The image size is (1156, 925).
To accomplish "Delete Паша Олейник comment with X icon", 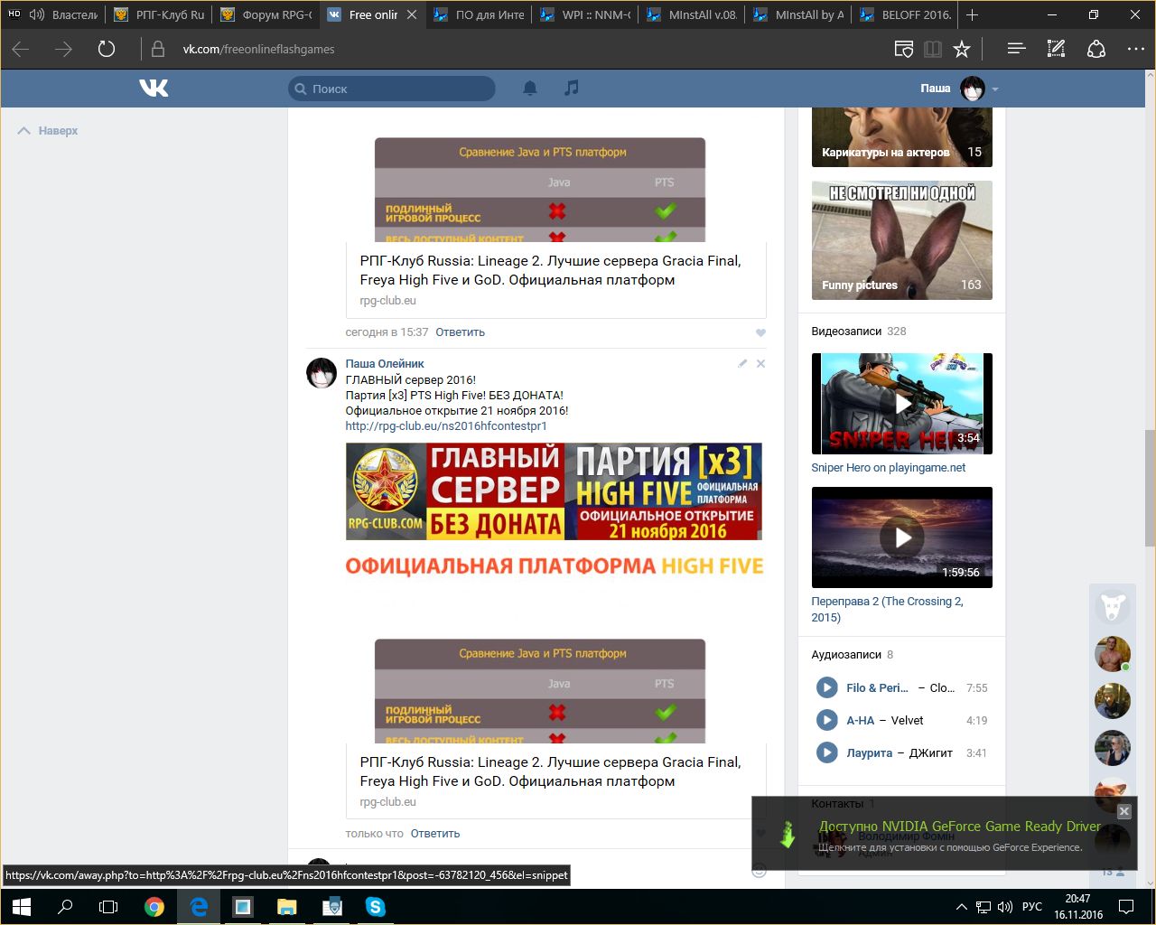I will coord(760,363).
